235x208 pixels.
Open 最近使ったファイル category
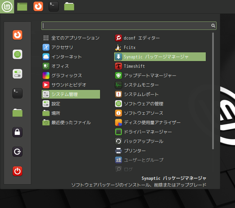(71, 122)
